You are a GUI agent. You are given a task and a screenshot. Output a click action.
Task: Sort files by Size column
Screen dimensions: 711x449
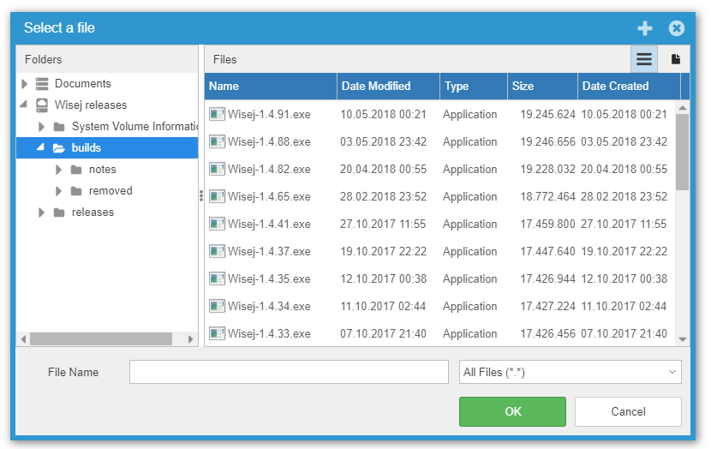pos(543,87)
